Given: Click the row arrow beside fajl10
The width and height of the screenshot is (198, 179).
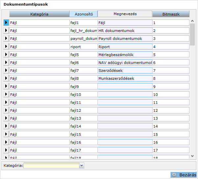Looking at the screenshot, I should [6, 94].
